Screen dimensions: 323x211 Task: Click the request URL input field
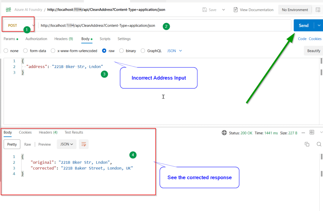(165, 25)
